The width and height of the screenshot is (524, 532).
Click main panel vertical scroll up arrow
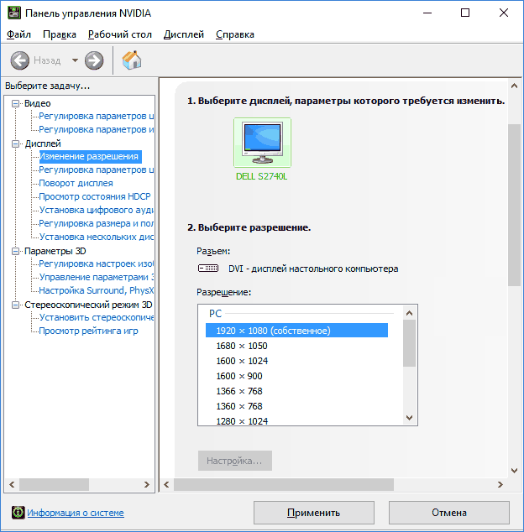514,86
